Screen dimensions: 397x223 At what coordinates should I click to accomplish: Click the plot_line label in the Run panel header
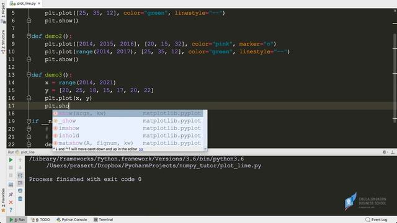click(x=27, y=152)
